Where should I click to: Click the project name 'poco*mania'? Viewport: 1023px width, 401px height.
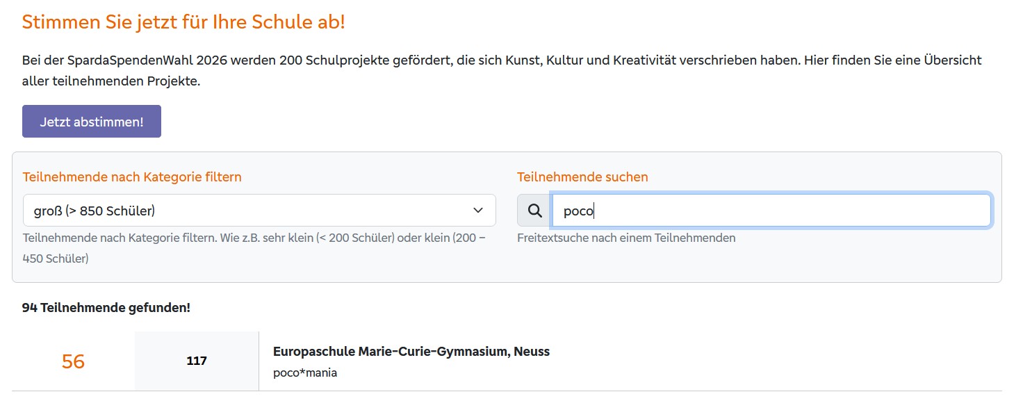click(305, 373)
